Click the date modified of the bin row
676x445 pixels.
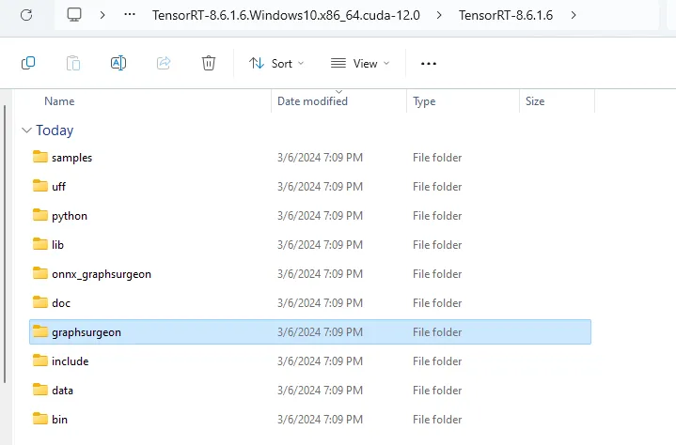pyautogui.click(x=320, y=419)
